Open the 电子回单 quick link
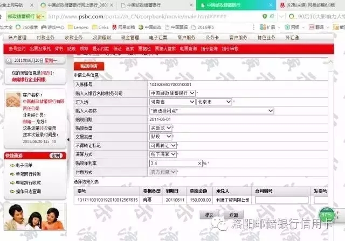Screen dimensions: 345x241 point(24,165)
